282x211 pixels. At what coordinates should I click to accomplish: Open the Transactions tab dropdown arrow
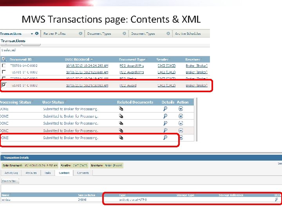pyautogui.click(x=32, y=34)
